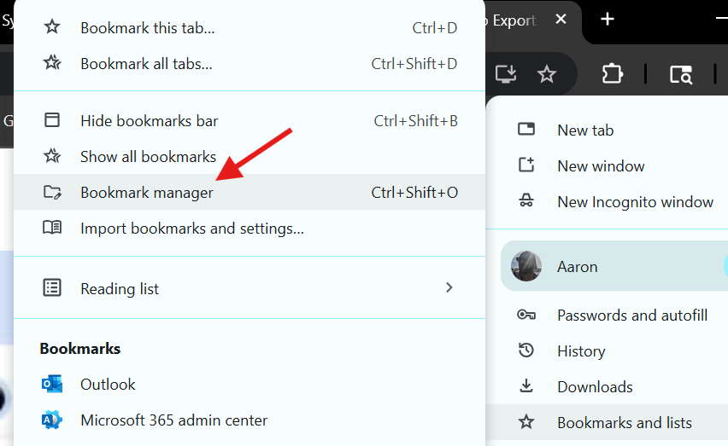Viewport: 728px width, 446px height.
Task: Open Bookmark manager
Action: [x=146, y=193]
